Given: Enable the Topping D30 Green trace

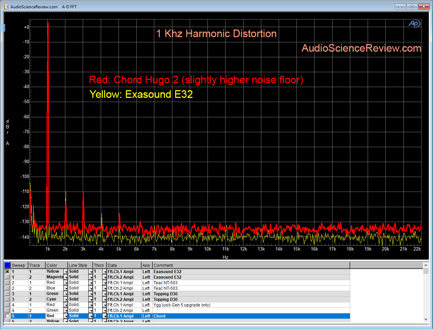Looking at the screenshot, I should coord(7,294).
